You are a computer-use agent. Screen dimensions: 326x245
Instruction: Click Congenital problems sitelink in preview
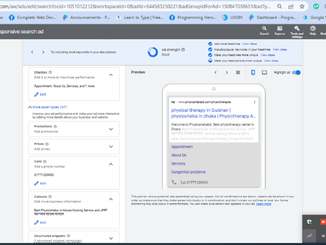pyautogui.click(x=188, y=172)
